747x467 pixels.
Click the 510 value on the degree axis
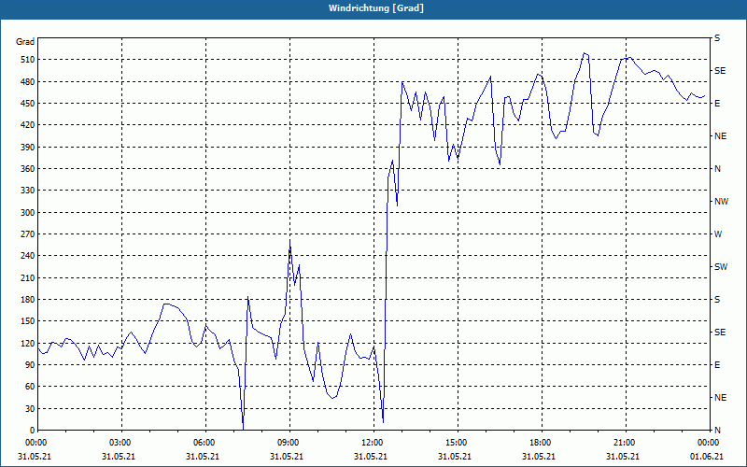coord(28,60)
